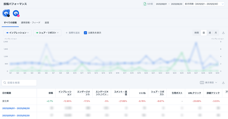Open the インプレッション metric dropdown
Screen dimensions: 228x119
click(x=18, y=33)
